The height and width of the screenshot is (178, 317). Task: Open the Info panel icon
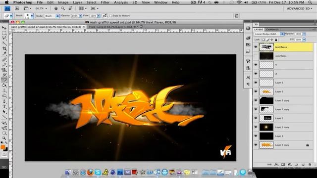(x=248, y=28)
